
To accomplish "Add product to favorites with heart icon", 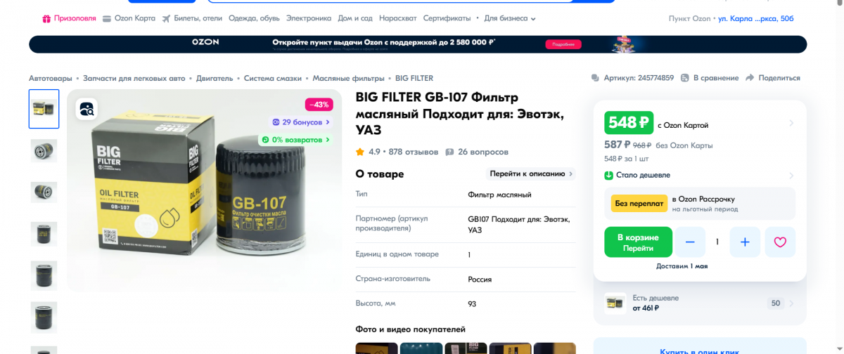I will (x=780, y=242).
